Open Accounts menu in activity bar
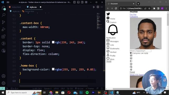 click(3, 76)
